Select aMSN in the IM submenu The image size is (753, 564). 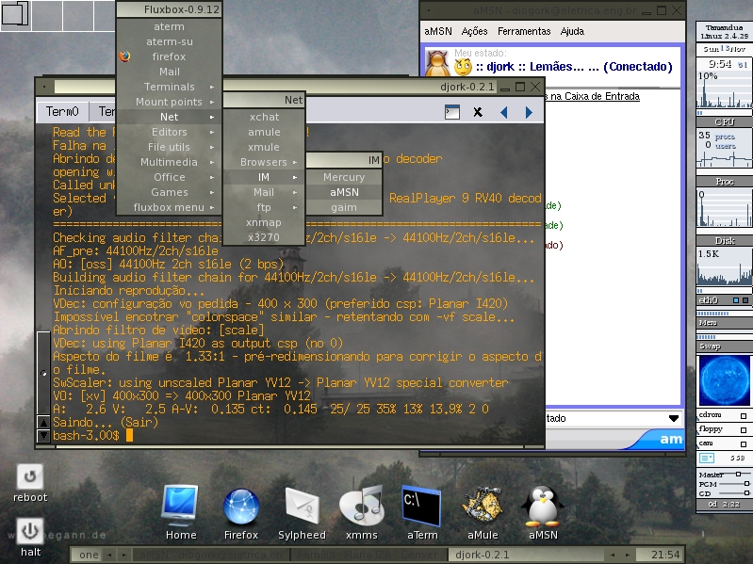[x=344, y=192]
